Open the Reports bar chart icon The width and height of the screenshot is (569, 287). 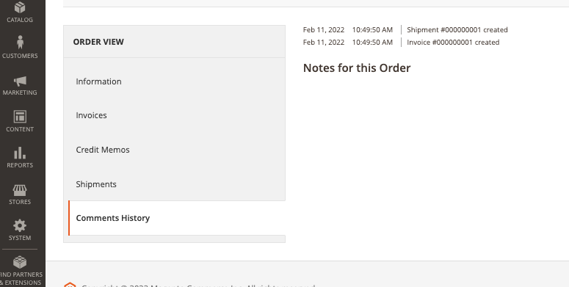(x=20, y=153)
